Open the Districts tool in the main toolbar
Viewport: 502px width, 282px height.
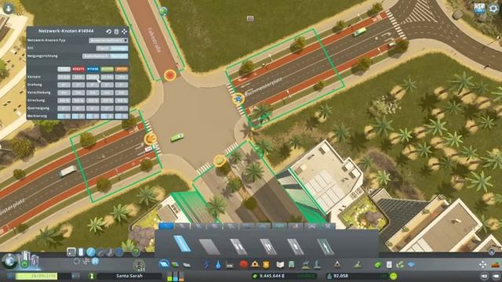[187, 265]
